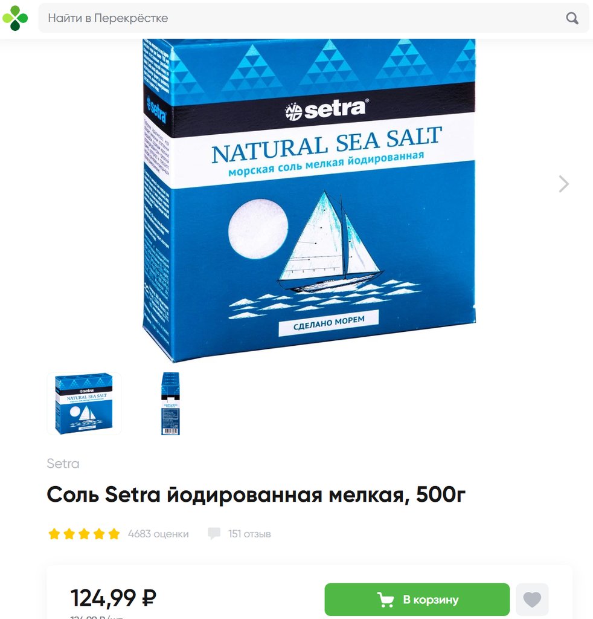
Task: Select the front-of-box thumbnail
Action: 84,403
